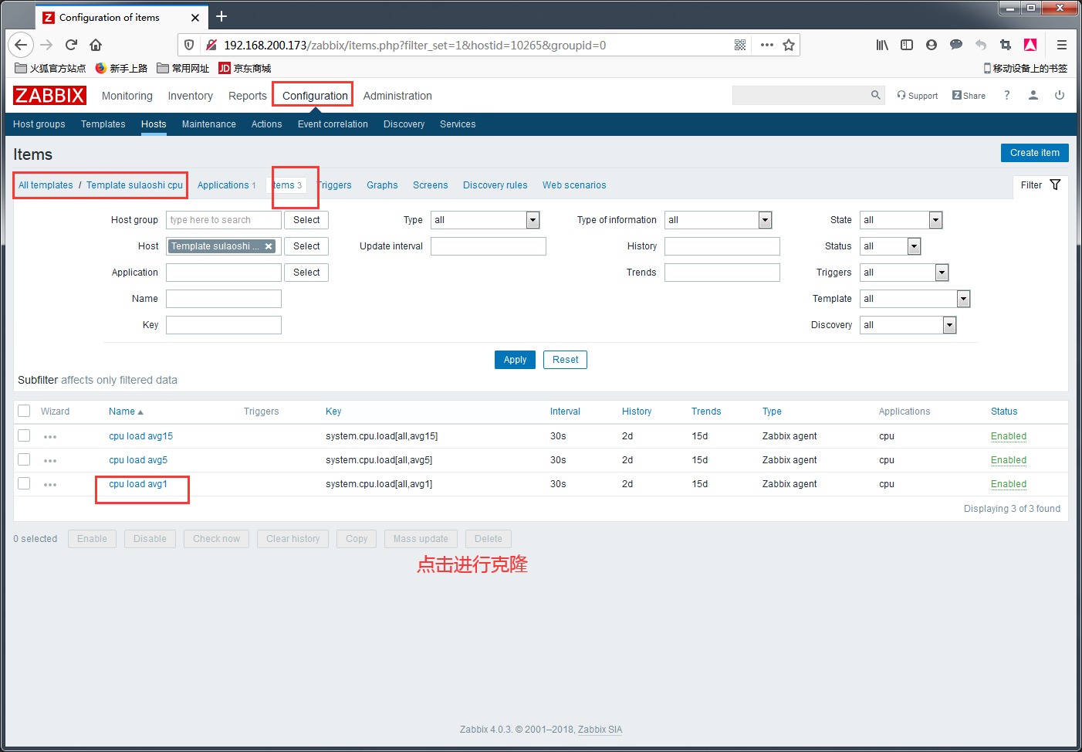The image size is (1082, 752).
Task: Open the Firefox hamburger menu
Action: (1062, 45)
